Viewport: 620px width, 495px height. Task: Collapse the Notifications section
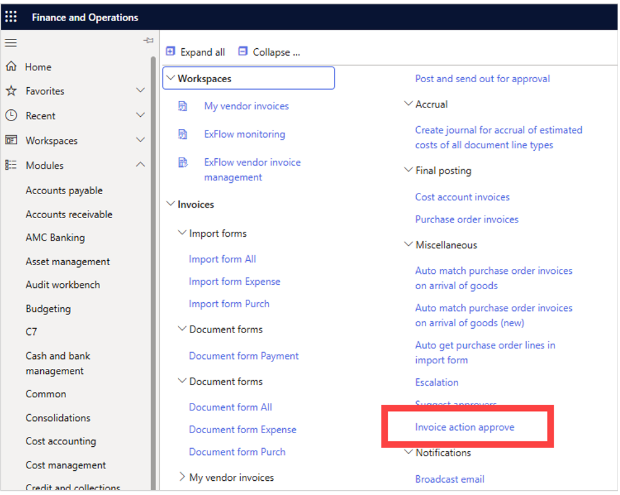(408, 452)
